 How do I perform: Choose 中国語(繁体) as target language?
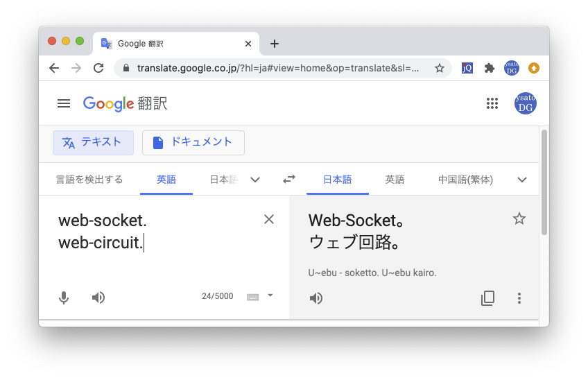point(465,180)
